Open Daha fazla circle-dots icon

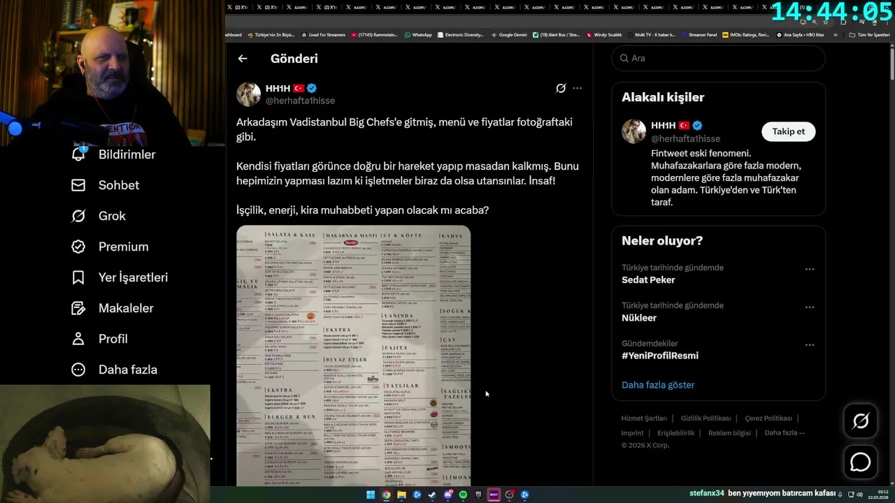(78, 370)
